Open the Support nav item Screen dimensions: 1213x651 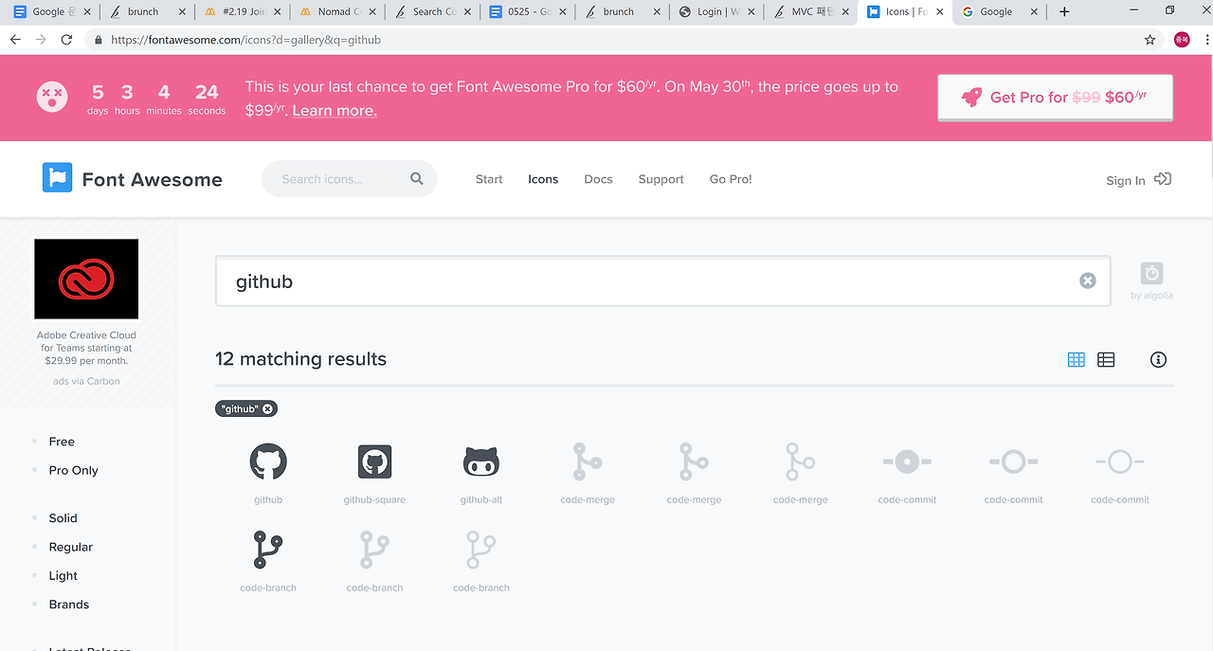pos(661,179)
